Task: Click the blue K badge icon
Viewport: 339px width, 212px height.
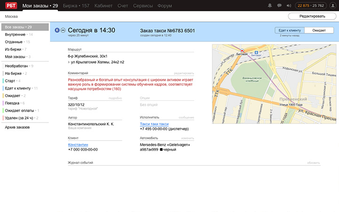Action: click(57, 30)
